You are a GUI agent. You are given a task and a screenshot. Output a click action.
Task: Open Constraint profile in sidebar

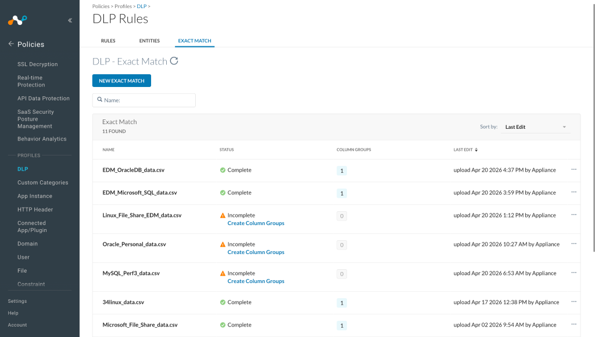click(x=31, y=284)
